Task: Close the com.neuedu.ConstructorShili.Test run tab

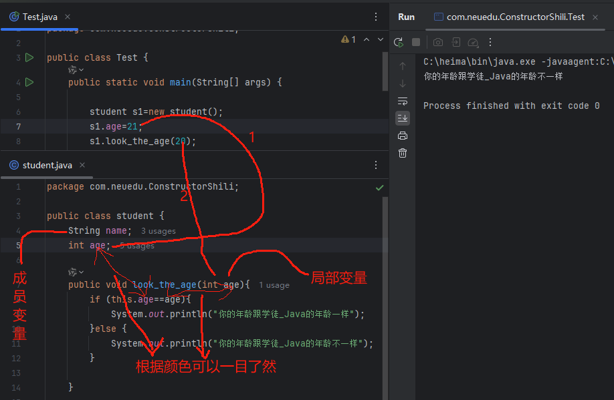Action: (x=595, y=17)
